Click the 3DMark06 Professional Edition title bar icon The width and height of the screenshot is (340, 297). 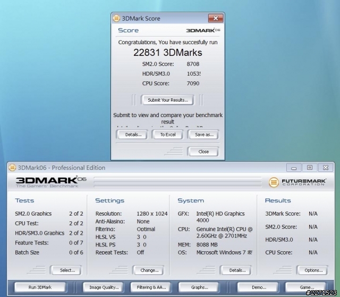click(12, 168)
